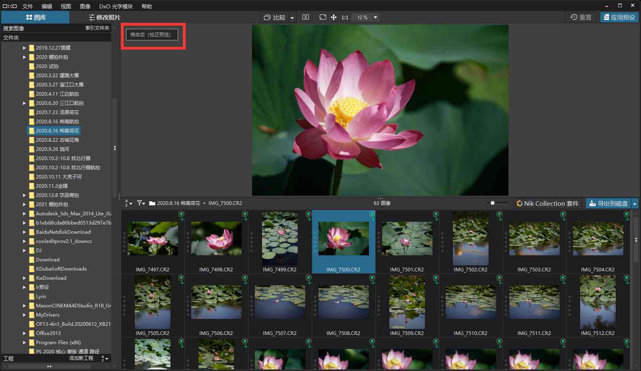Expand the 2020.12.8 饮品商拍 folder

24,195
